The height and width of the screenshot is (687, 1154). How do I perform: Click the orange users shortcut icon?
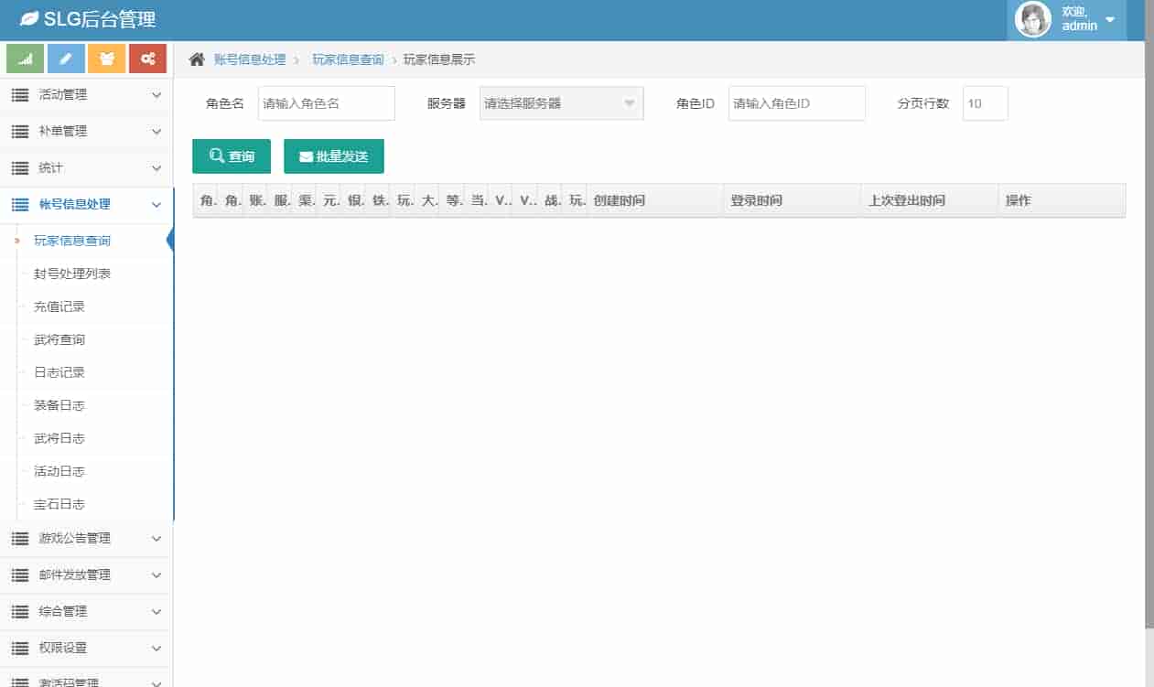tap(106, 59)
